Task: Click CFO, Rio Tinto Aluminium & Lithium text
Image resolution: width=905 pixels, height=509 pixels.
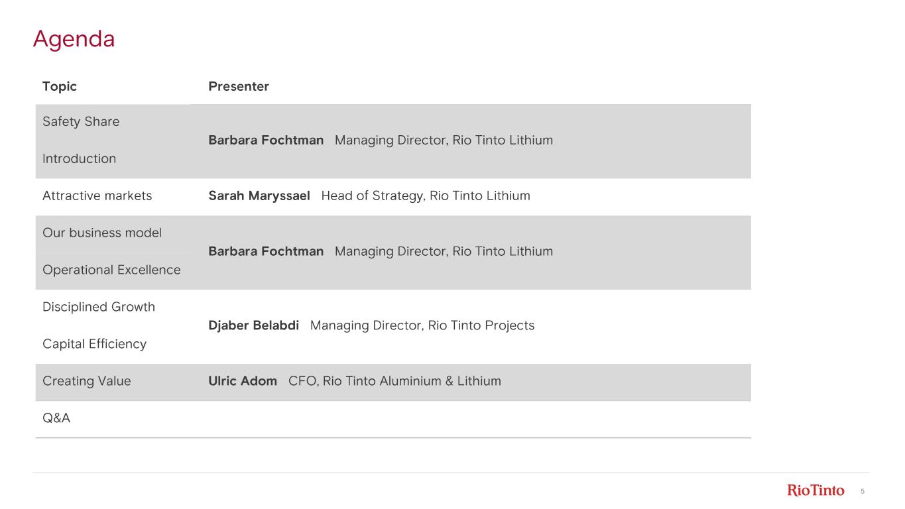Action: pos(394,382)
